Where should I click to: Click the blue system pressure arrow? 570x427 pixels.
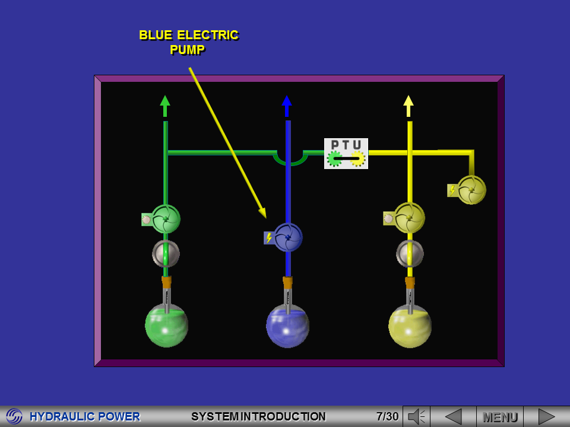tap(287, 106)
